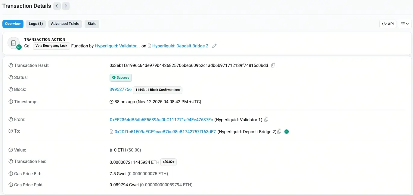Image resolution: width=413 pixels, height=195 pixels.
Task: Click the 0.000007211445934 ETH fee value
Action: click(134, 162)
